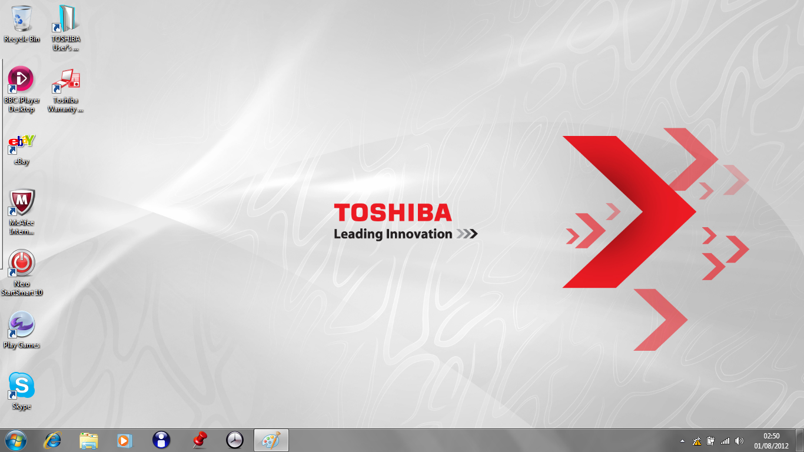The height and width of the screenshot is (452, 804).
Task: Open Windows Explorer from the taskbar
Action: click(x=89, y=440)
